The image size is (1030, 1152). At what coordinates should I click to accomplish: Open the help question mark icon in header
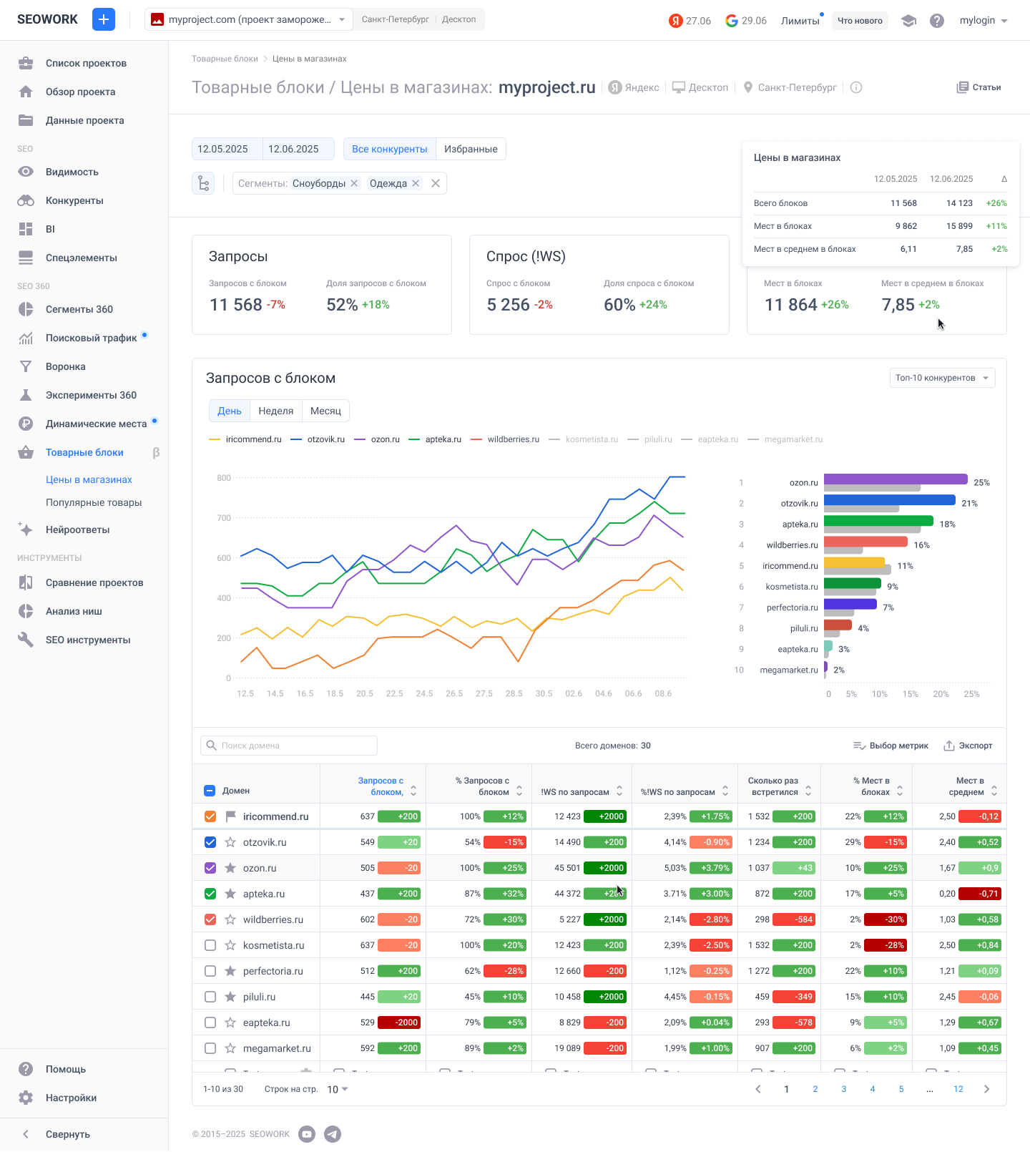tap(937, 21)
